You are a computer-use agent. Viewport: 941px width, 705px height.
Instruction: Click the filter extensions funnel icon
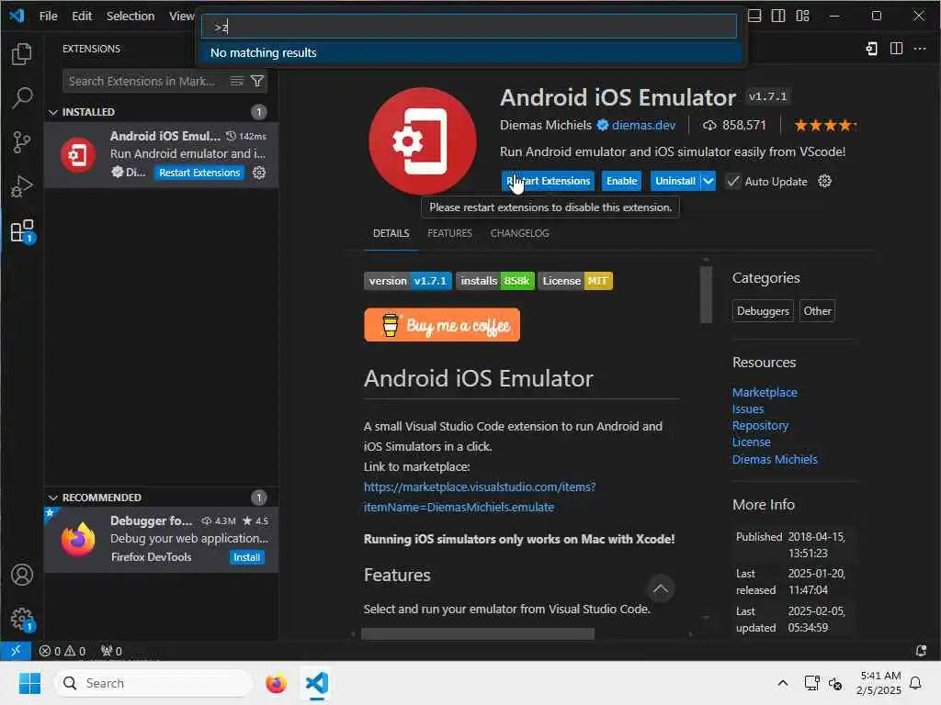(257, 81)
